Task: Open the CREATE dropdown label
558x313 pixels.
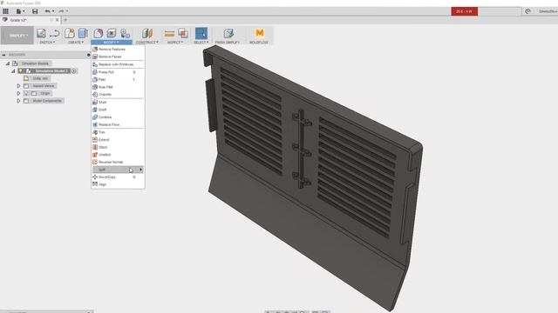Action: (x=76, y=43)
